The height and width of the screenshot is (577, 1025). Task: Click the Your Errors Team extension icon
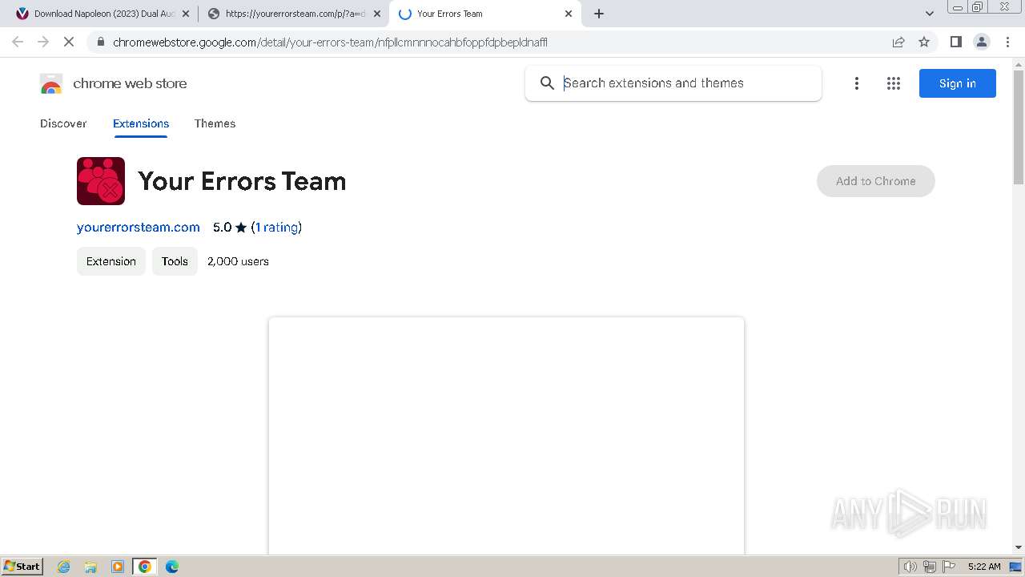tap(101, 181)
